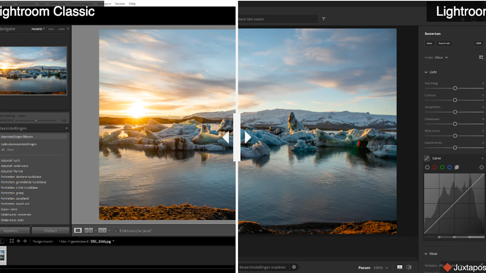Click the Hooglichten slider handle
This screenshot has width=486, height=273.
click(x=455, y=112)
